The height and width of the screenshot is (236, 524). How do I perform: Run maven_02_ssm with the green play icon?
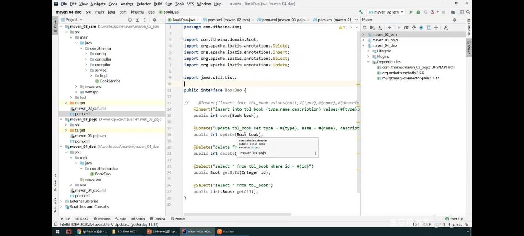point(411,12)
